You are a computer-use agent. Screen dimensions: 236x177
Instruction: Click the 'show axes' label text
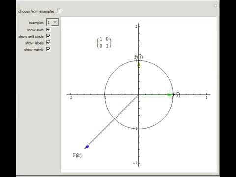(35, 30)
